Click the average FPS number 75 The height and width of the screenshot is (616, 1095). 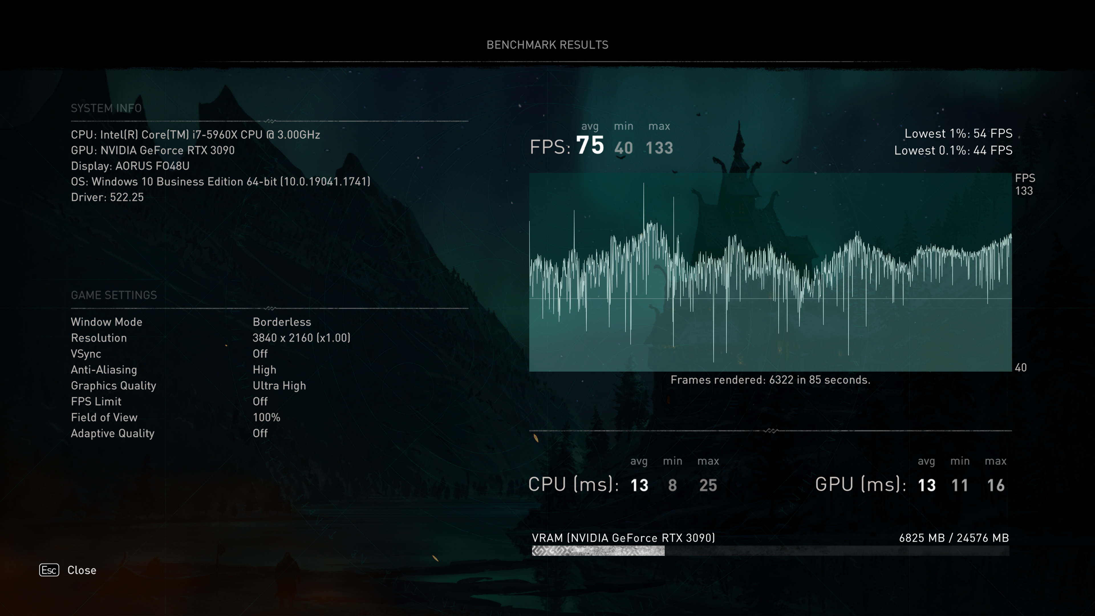click(x=590, y=145)
